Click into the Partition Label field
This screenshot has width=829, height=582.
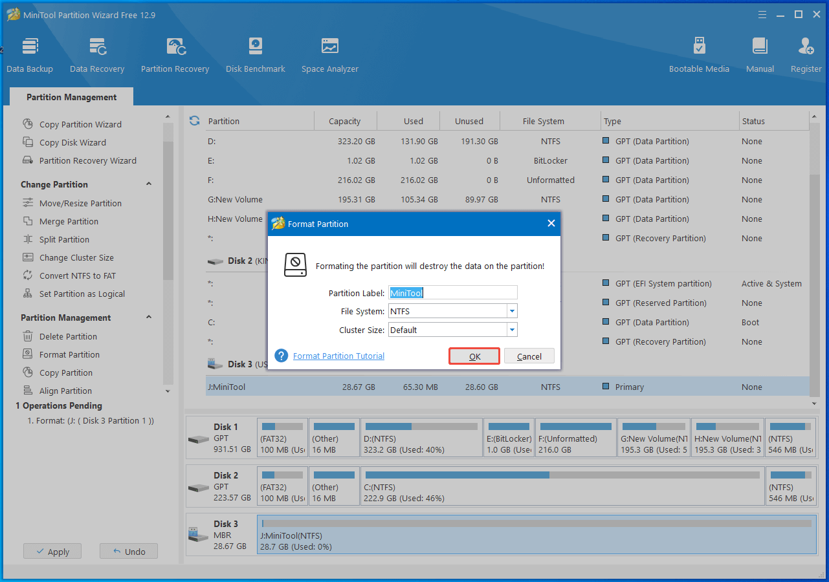pos(453,293)
